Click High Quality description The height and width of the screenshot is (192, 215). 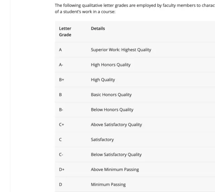tap(103, 80)
